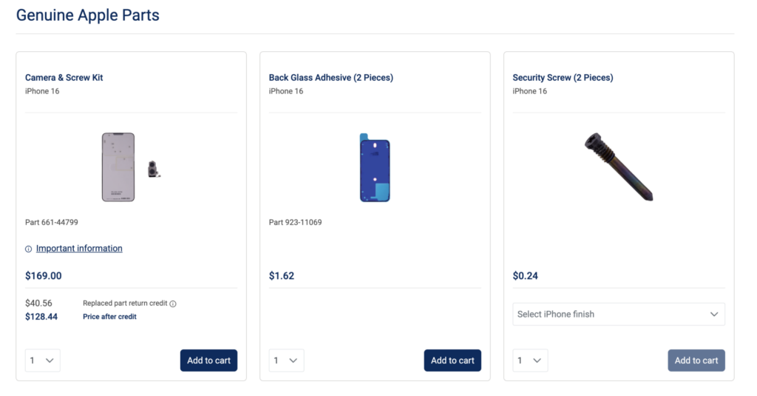This screenshot has height=396, width=757.
Task: Click the Genuine Apple Parts heading
Action: pos(87,15)
